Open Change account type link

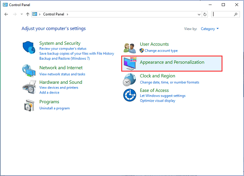161,51
